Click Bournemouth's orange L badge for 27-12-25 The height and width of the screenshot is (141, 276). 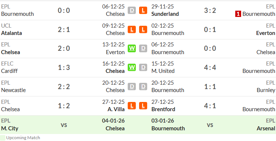point(143,106)
